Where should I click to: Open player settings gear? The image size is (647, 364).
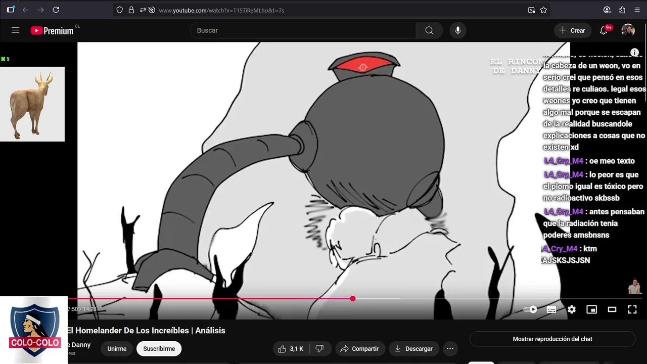572,309
